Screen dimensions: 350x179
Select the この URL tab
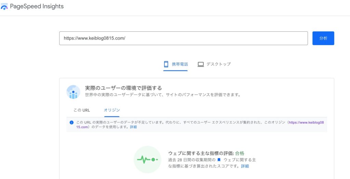click(x=82, y=110)
